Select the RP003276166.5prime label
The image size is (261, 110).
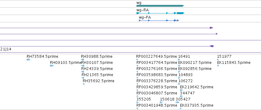(x=157, y=69)
